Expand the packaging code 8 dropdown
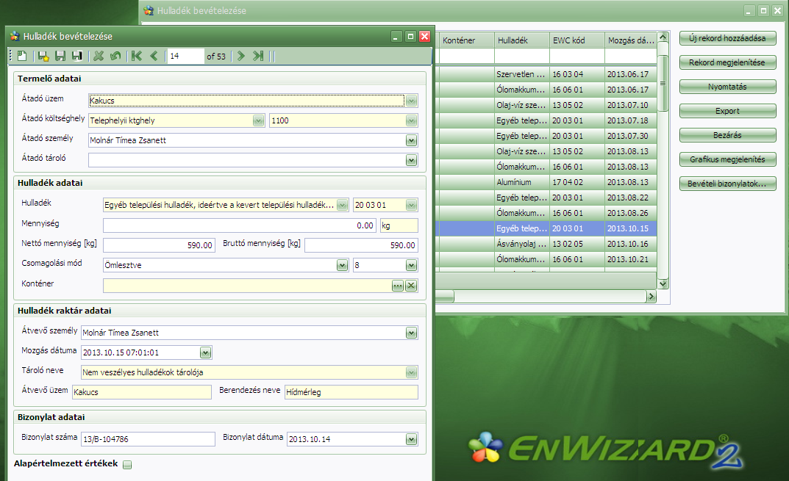 click(411, 265)
